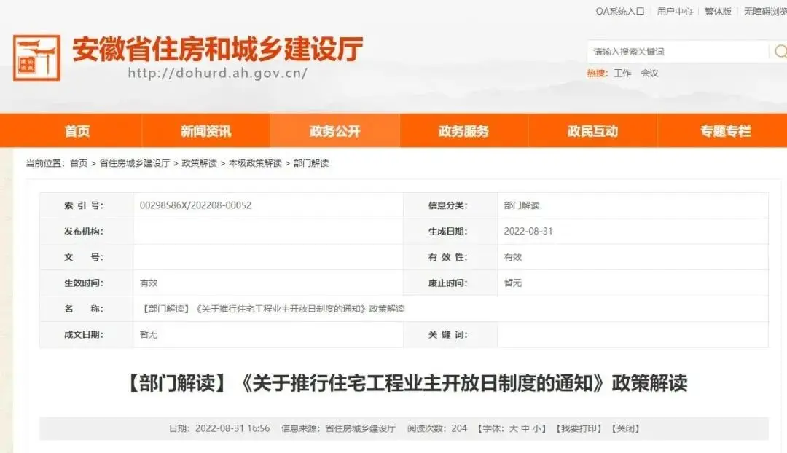Open 用户中心 from the top bar

click(673, 12)
